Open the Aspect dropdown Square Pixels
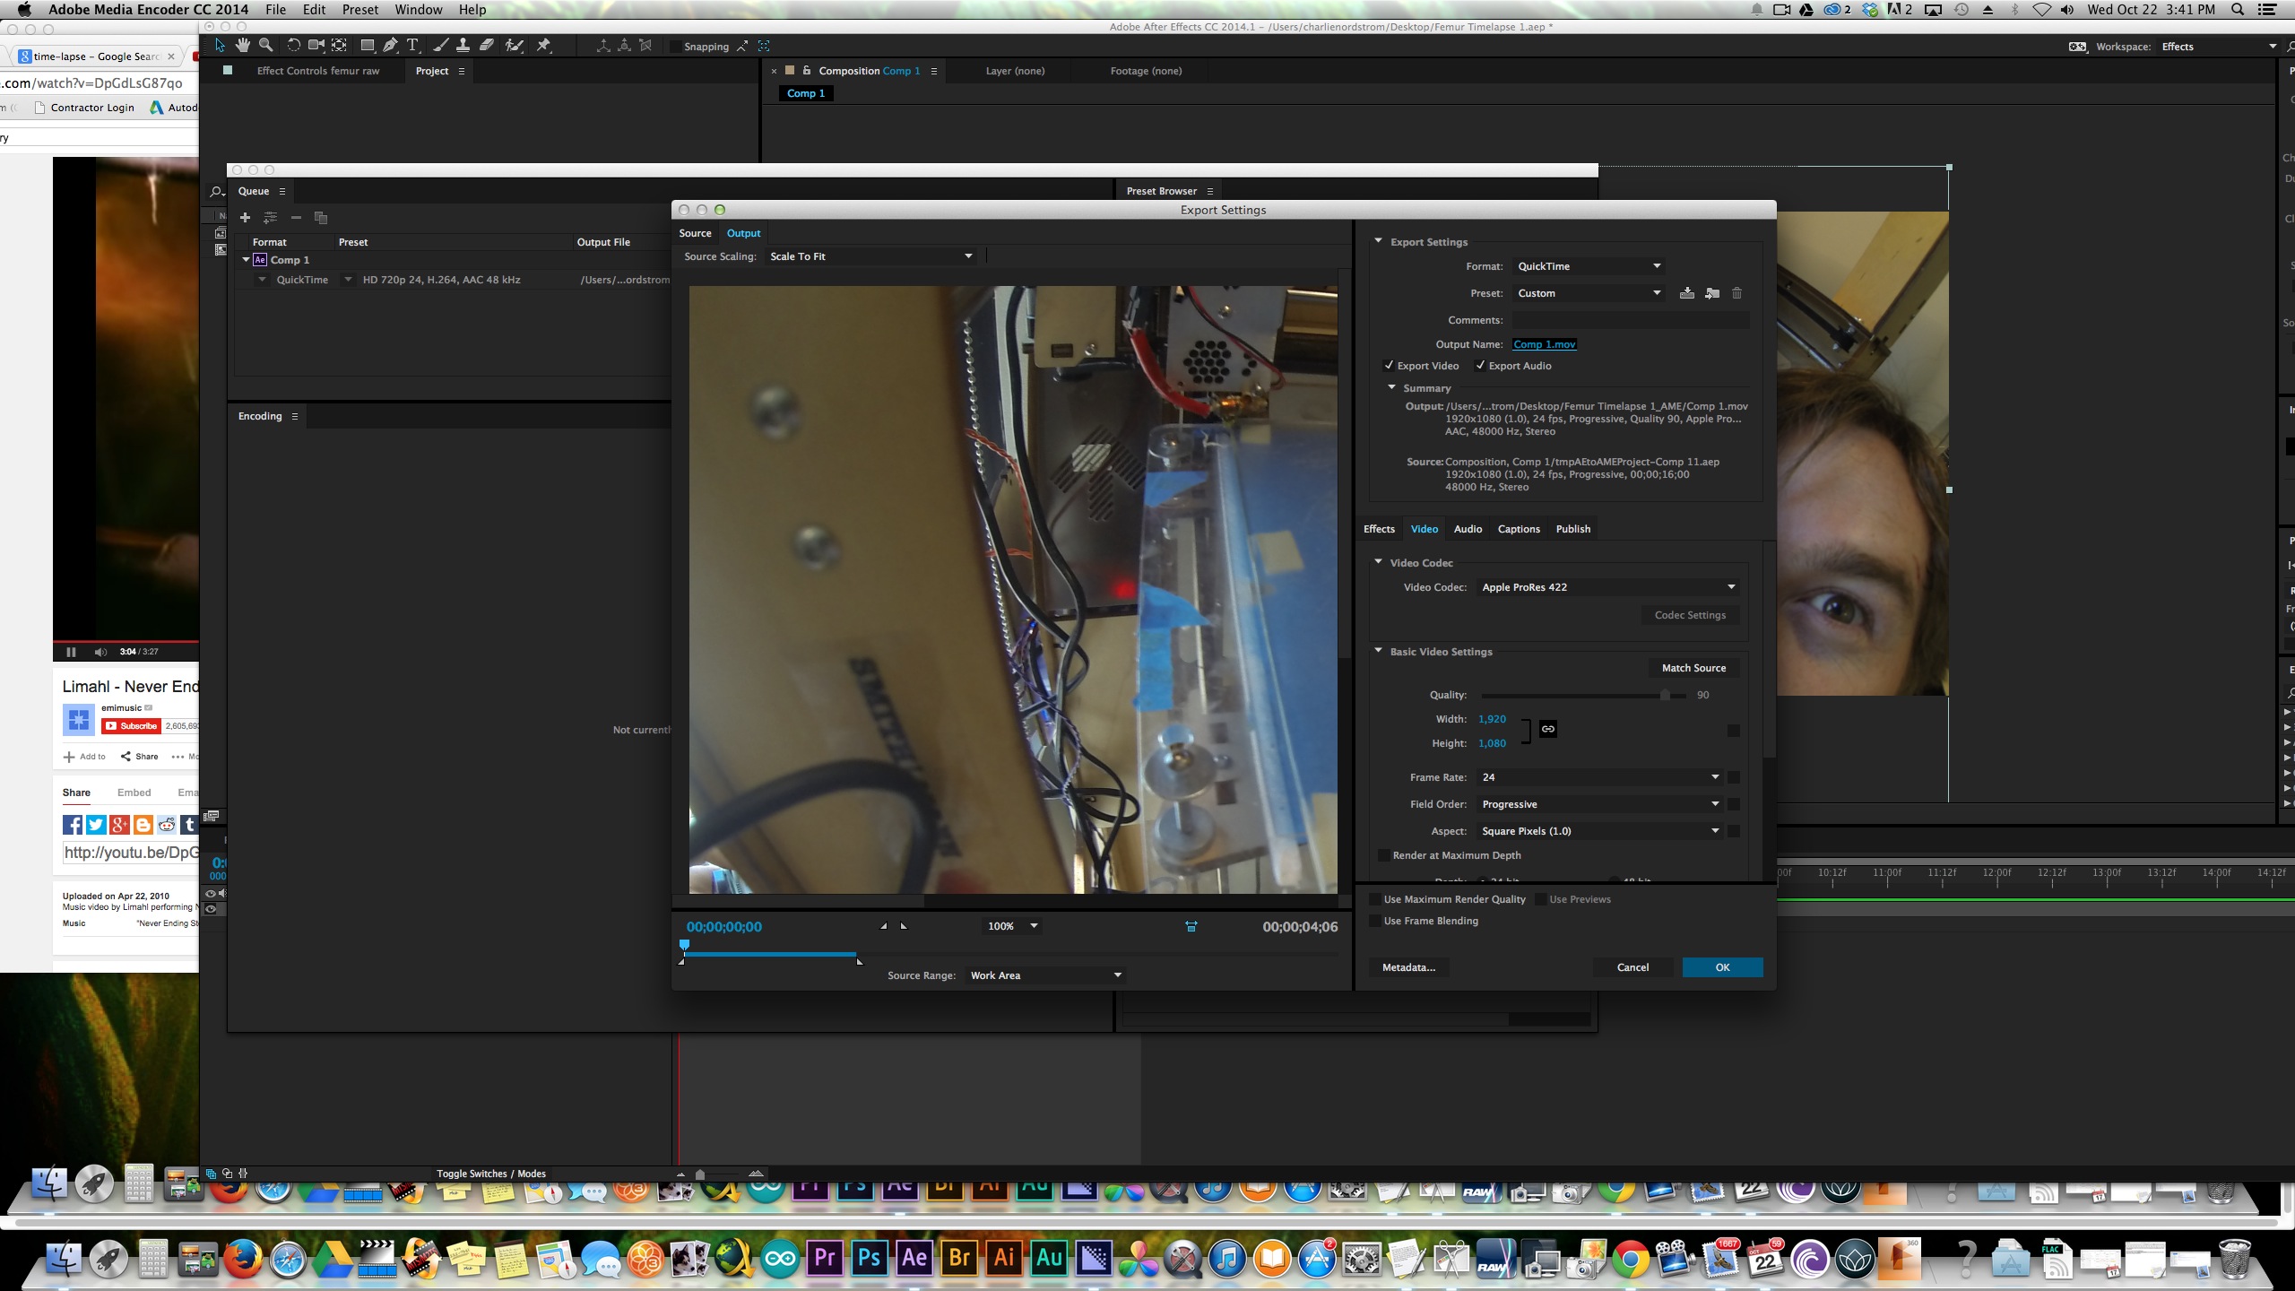Viewport: 2295px width, 1291px height. pyautogui.click(x=1599, y=831)
